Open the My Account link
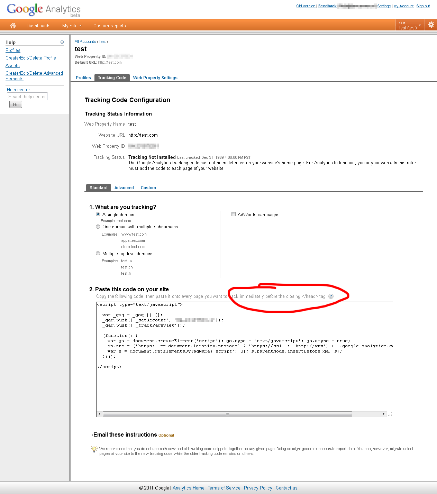This screenshot has width=437, height=494. (403, 6)
